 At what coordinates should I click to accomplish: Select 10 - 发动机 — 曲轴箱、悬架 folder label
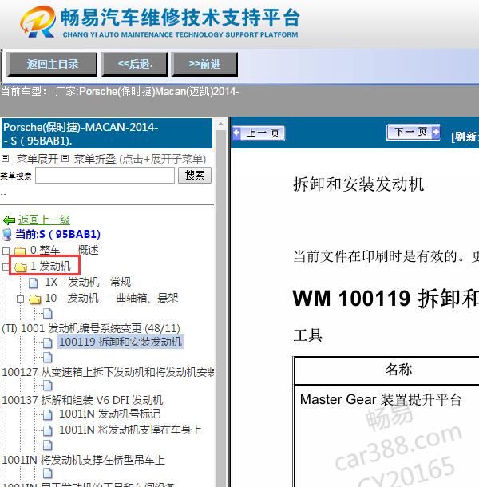tap(112, 298)
